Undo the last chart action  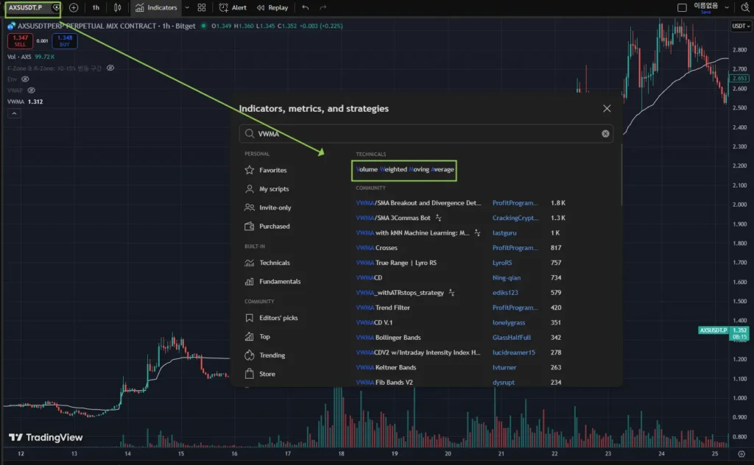(306, 7)
